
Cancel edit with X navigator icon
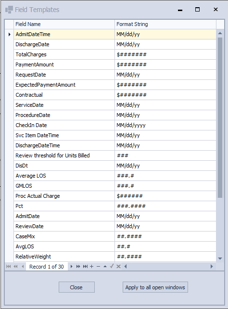[x=118, y=267]
